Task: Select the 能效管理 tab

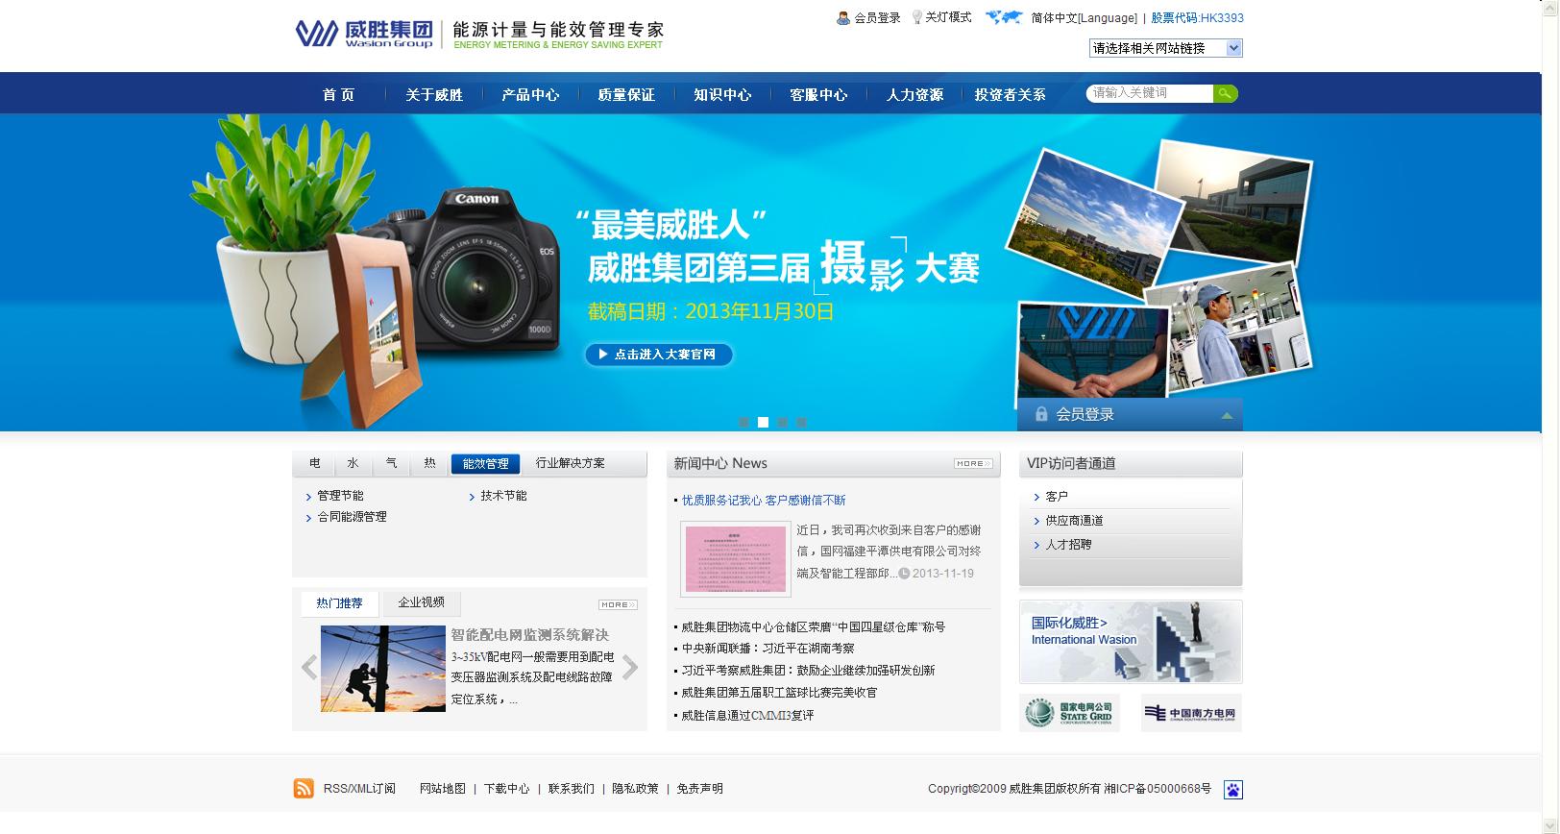Action: 486,464
